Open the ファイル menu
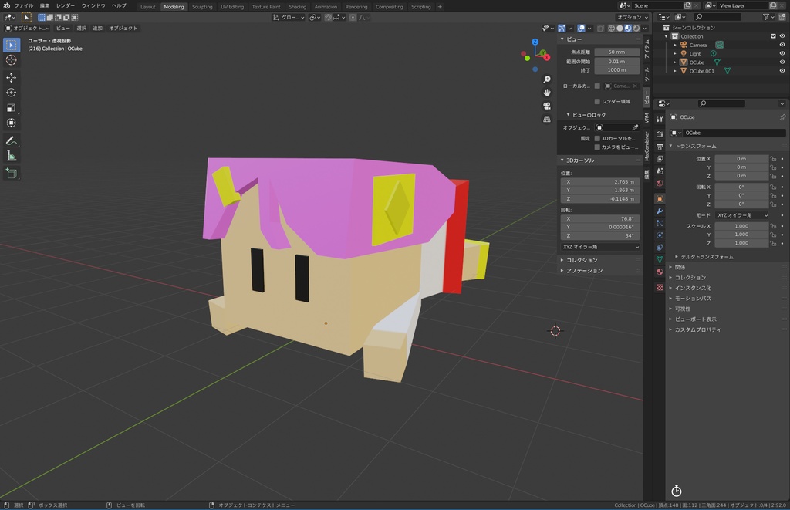Viewport: 790px width, 510px height. [x=24, y=5]
